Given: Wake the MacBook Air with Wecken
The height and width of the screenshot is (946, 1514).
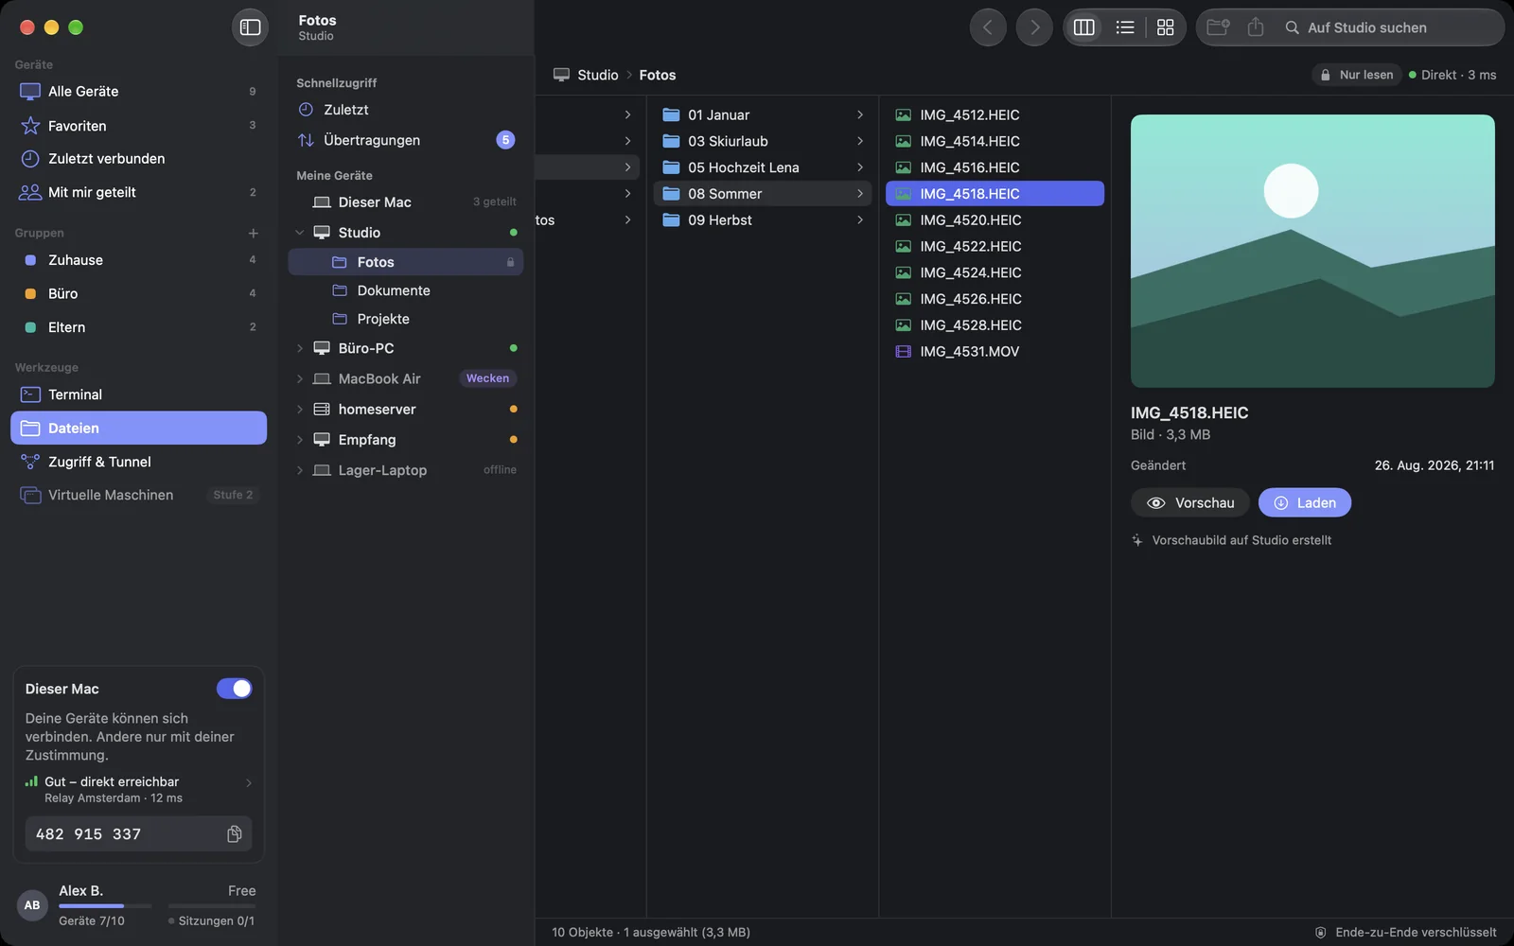Looking at the screenshot, I should click(x=487, y=378).
